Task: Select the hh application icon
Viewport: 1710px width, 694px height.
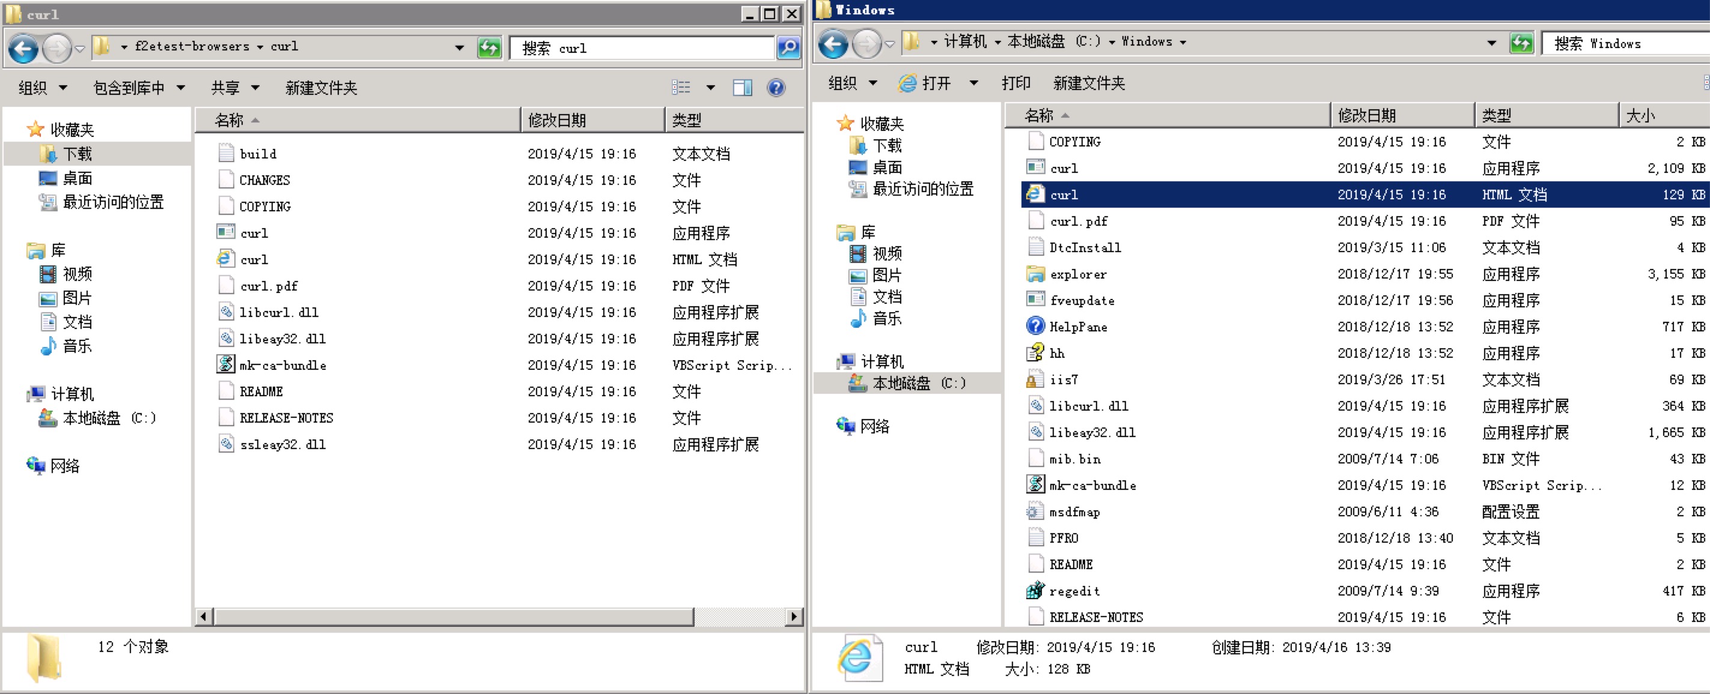Action: [x=1036, y=352]
